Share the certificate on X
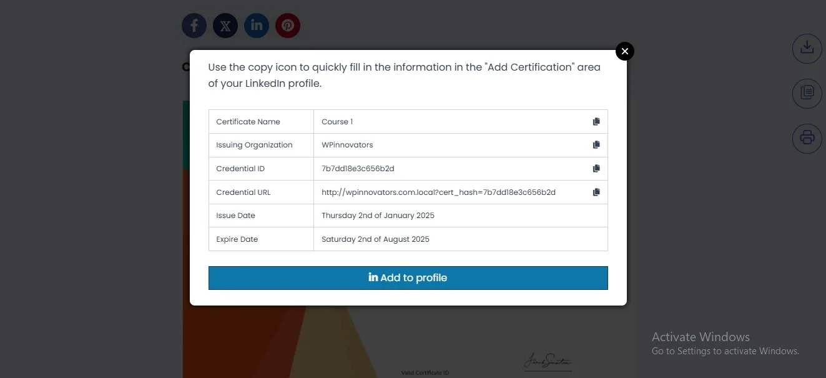The width and height of the screenshot is (826, 378). (x=225, y=26)
